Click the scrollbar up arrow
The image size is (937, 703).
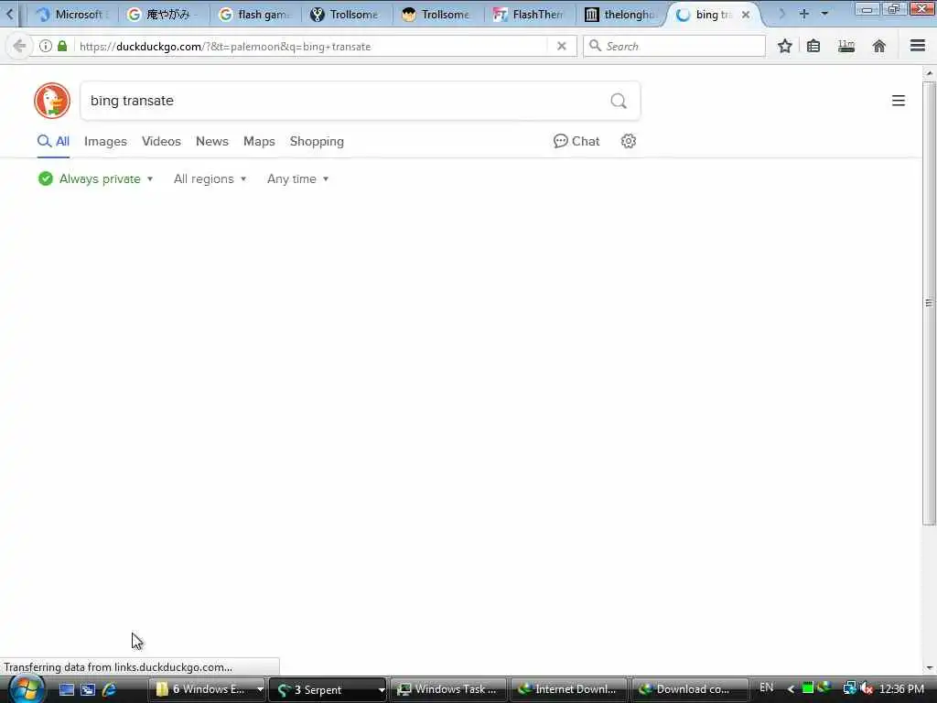(x=929, y=73)
